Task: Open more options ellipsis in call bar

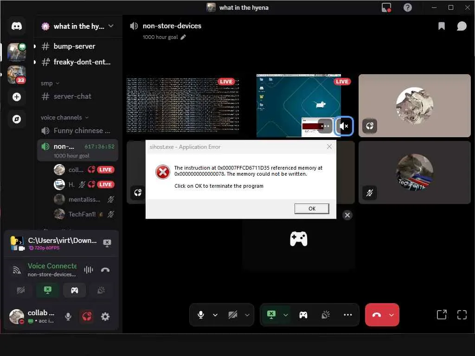Action: [x=348, y=315]
